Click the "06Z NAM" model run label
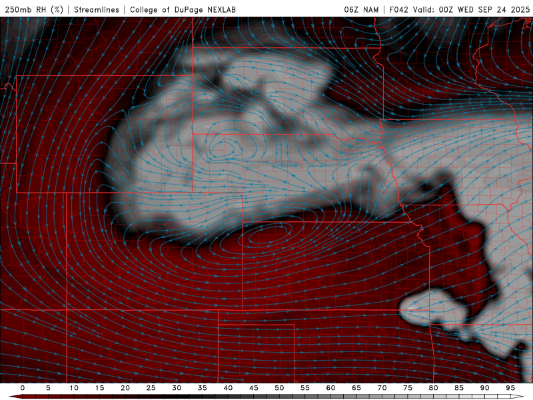This screenshot has width=533, height=400. [361, 9]
